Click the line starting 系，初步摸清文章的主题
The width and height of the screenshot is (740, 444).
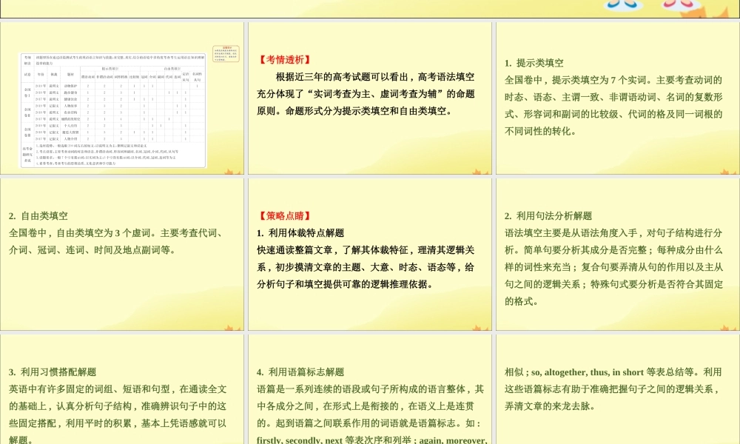click(x=366, y=267)
